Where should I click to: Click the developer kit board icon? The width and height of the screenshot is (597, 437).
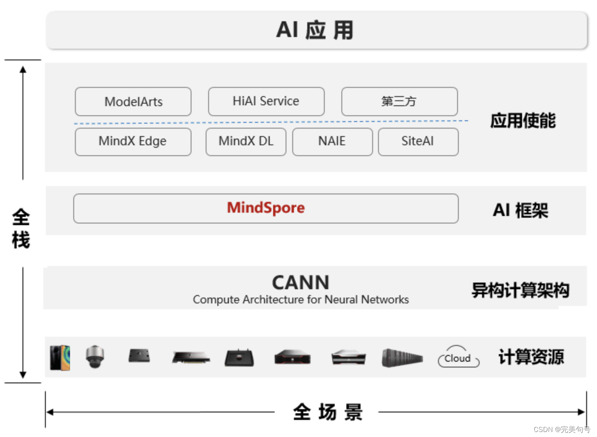pos(239,358)
